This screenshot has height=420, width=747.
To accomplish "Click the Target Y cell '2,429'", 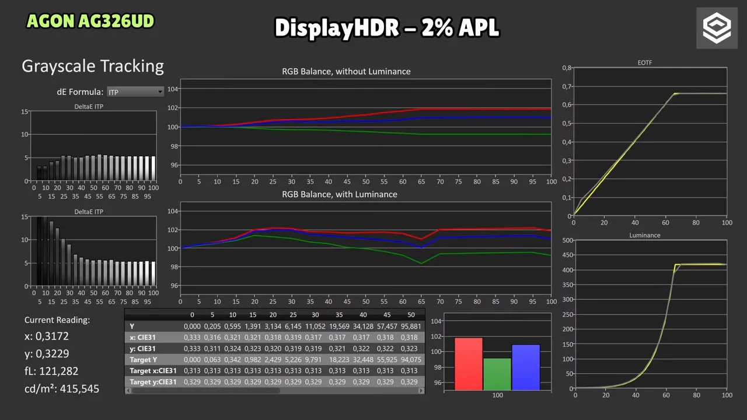I will coord(273,360).
